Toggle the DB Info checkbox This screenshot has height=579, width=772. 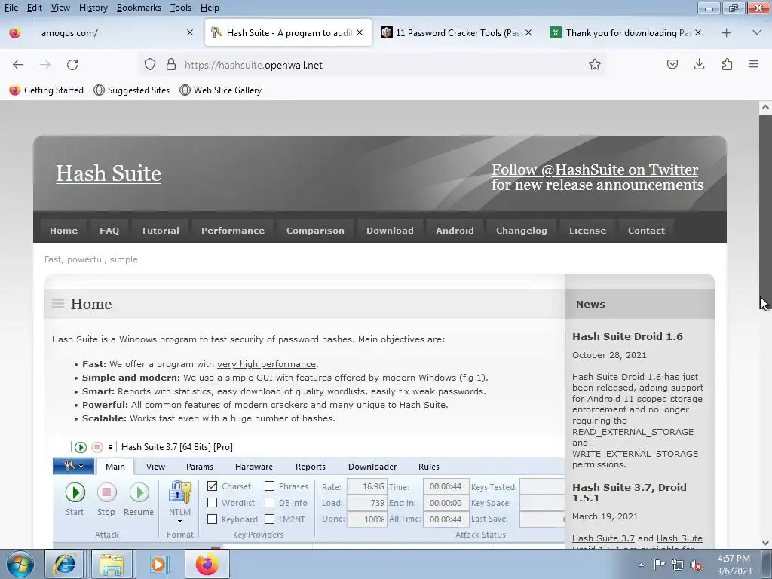click(x=269, y=503)
